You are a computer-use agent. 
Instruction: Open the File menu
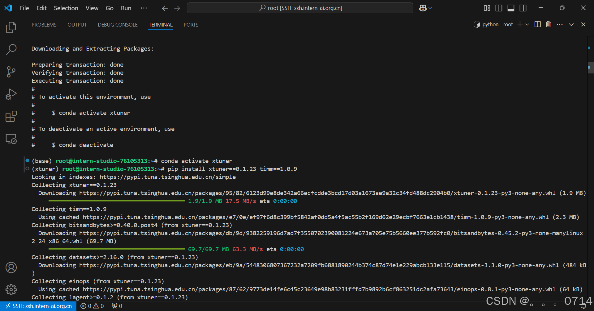pos(24,8)
